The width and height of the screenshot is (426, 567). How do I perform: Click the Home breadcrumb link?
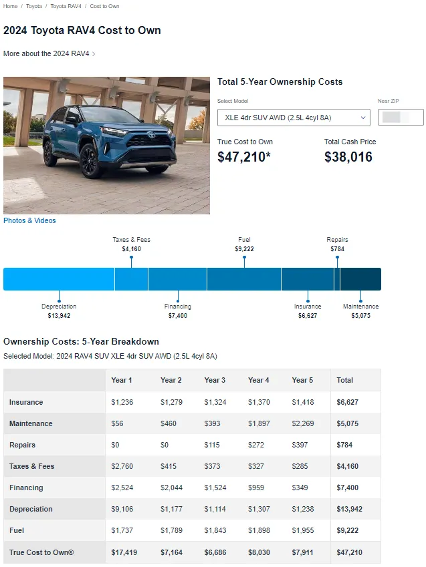click(x=10, y=6)
